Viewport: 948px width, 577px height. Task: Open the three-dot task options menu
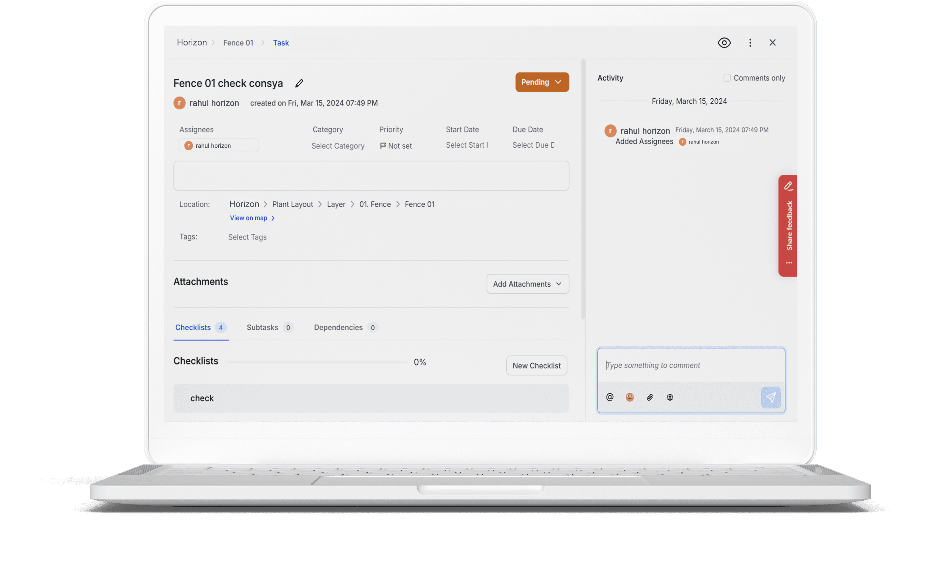[750, 42]
